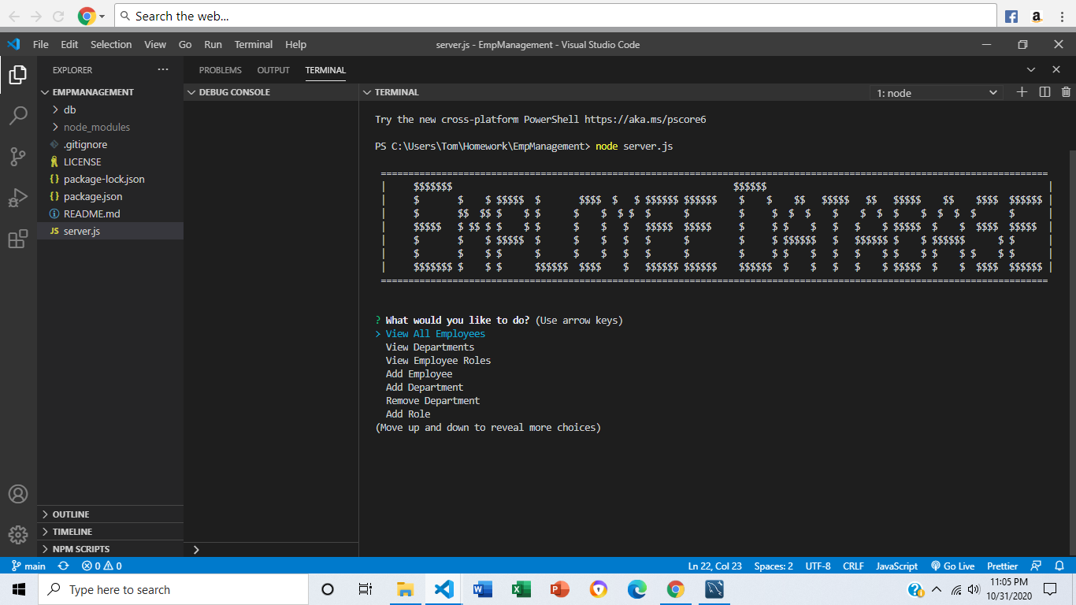Screen dimensions: 1076x605
Task: Open the notifications bell
Action: [1059, 566]
